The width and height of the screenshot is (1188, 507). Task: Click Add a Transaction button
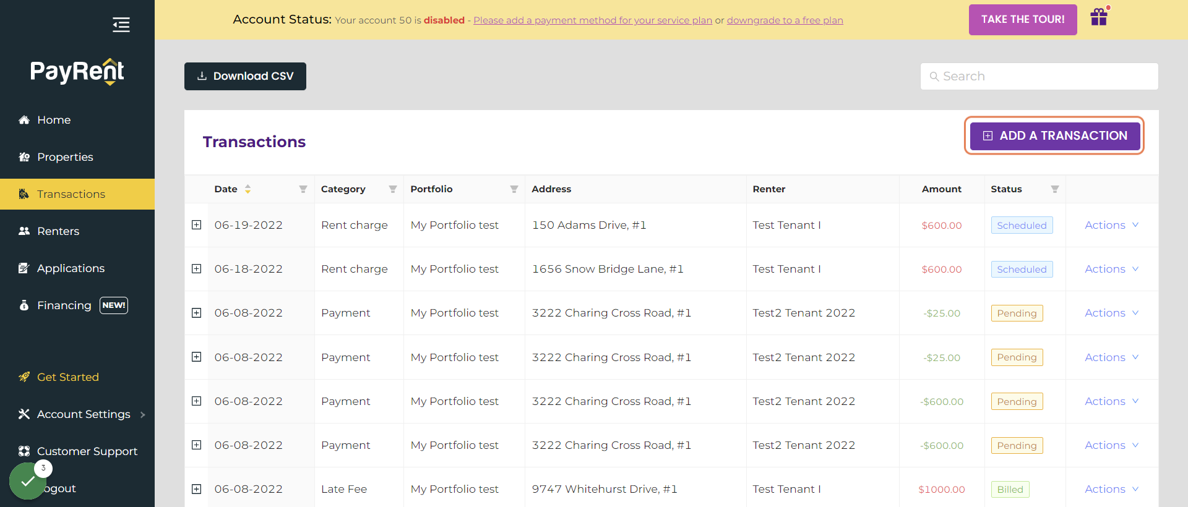(x=1055, y=135)
